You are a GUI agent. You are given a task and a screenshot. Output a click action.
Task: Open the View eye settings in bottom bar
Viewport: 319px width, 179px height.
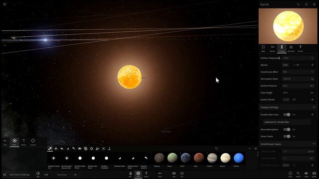pyautogui.click(x=174, y=174)
